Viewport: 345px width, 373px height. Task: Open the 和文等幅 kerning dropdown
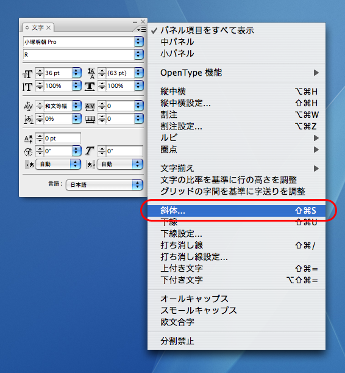[x=76, y=106]
